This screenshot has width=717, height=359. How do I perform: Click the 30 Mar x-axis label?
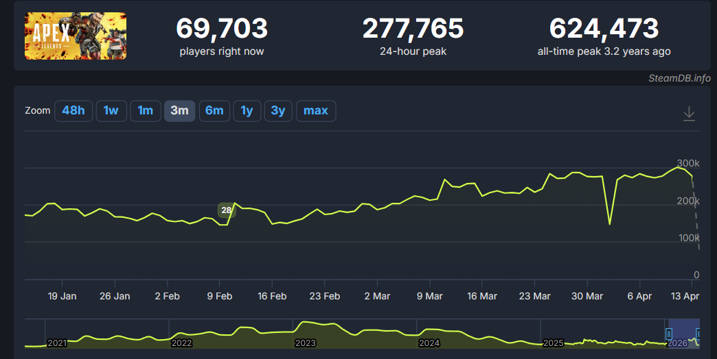click(587, 296)
